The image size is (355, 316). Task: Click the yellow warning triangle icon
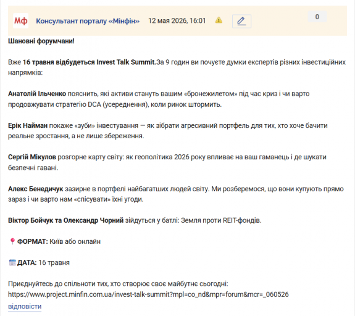(219, 20)
